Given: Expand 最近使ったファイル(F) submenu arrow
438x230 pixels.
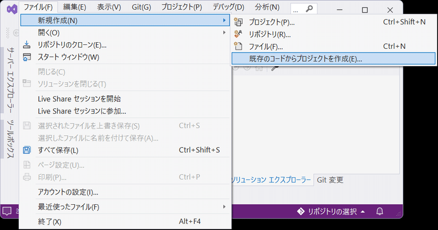Looking at the screenshot, I should tap(224, 207).
